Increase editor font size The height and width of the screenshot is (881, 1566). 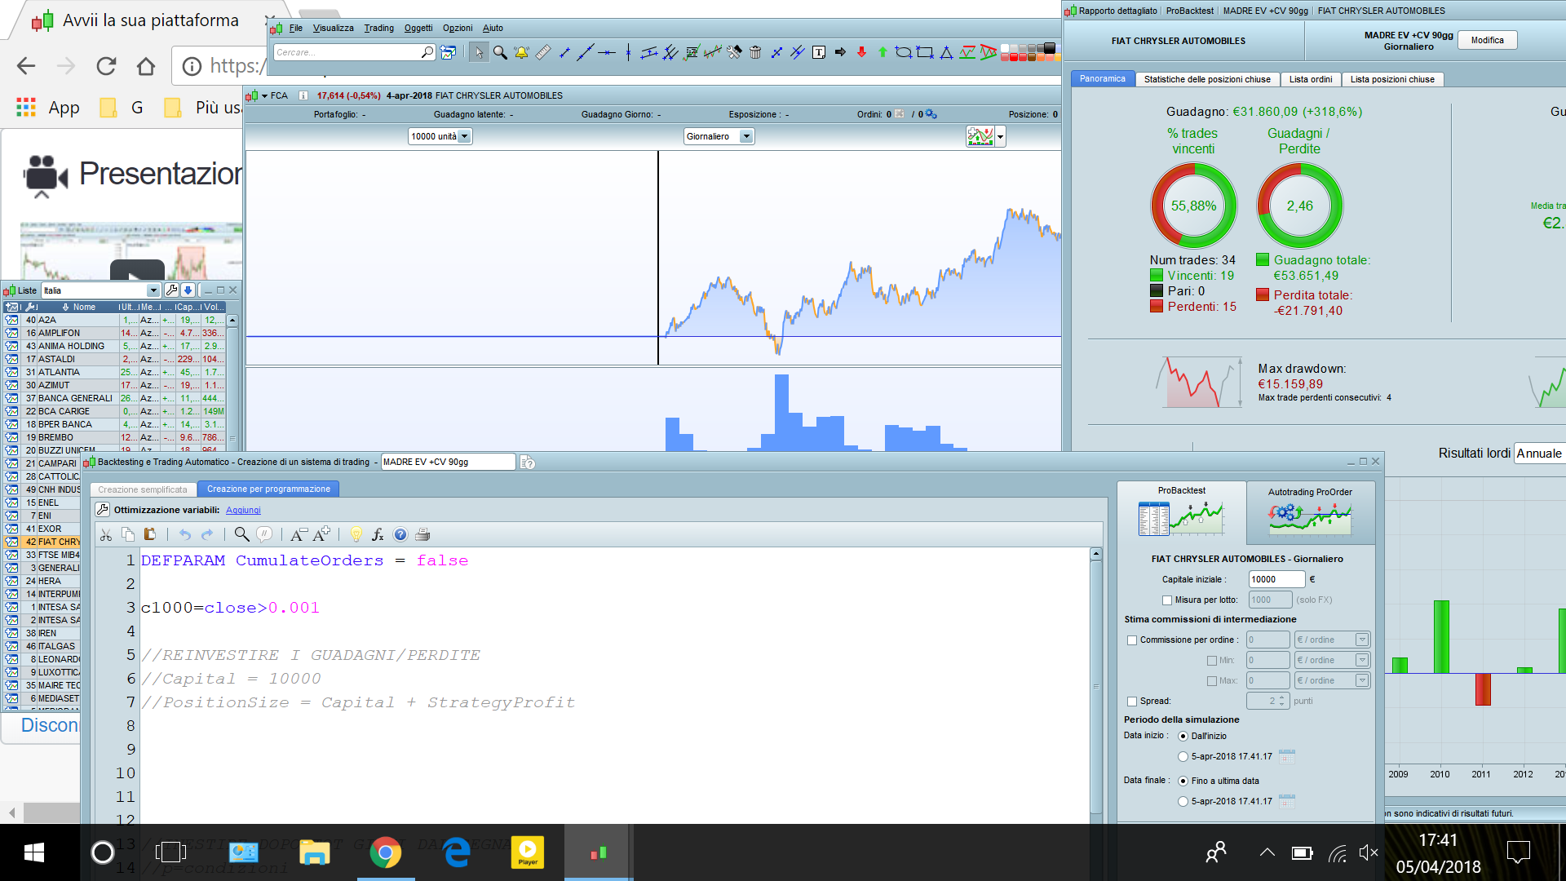pos(322,534)
